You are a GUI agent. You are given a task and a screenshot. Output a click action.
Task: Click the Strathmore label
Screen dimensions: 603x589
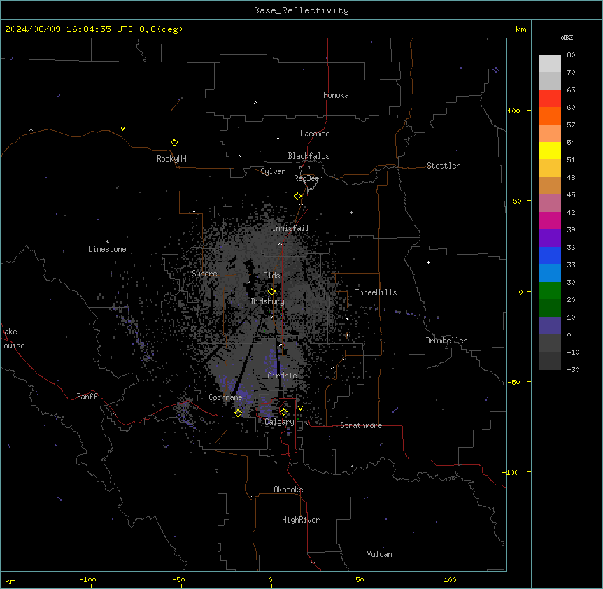point(361,425)
